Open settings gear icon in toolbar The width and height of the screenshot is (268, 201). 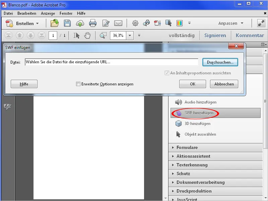pyautogui.click(x=135, y=23)
